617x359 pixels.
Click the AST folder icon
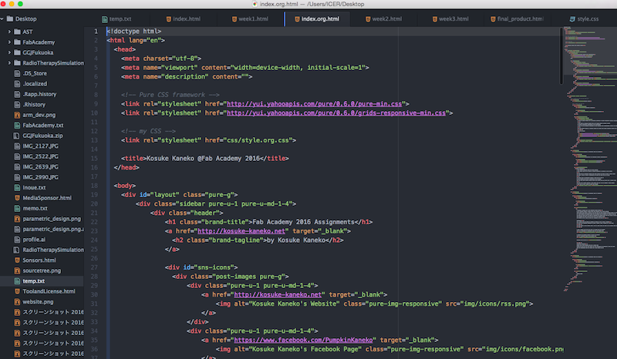[17, 32]
